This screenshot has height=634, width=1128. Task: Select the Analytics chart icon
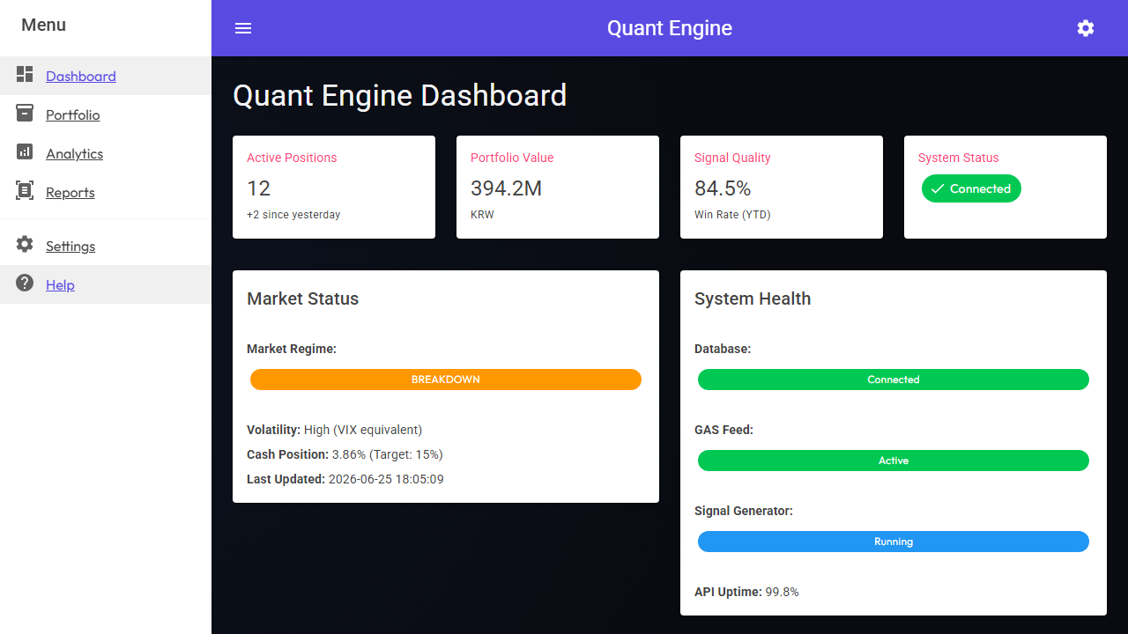click(x=25, y=152)
